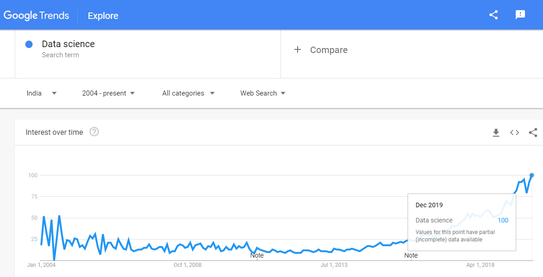Open the Web Search type dropdown
543x277 pixels.
[x=263, y=93]
